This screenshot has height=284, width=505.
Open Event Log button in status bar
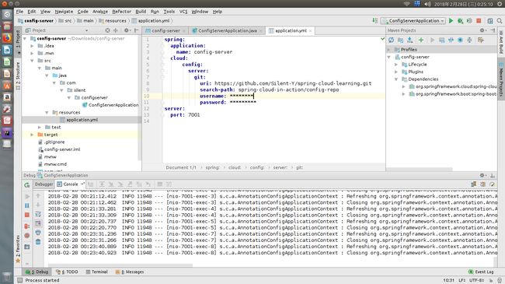coord(481,272)
